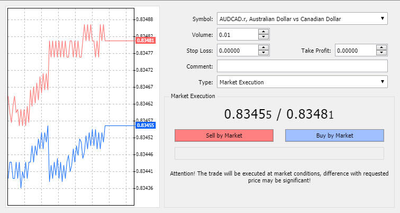The image size is (400, 213).
Task: Click the red 0.83481 ask price label
Action: coord(146,41)
